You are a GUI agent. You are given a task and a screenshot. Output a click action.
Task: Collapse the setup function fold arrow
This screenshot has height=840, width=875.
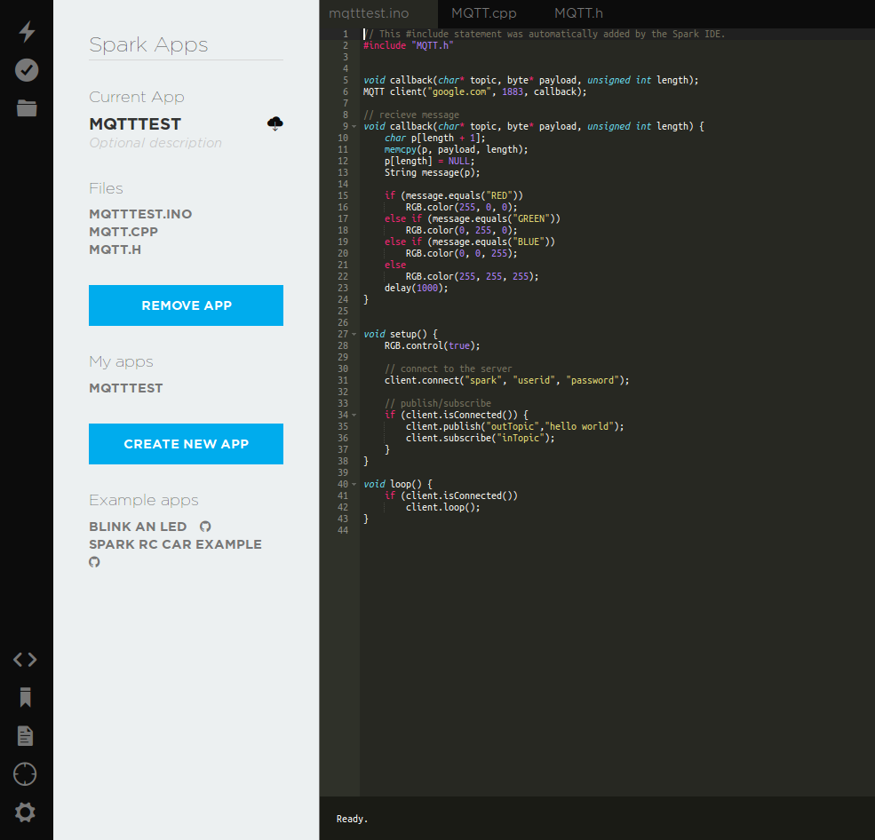[354, 334]
